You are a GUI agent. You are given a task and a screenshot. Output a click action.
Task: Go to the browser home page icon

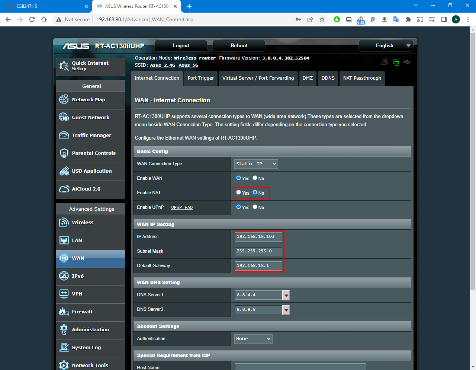click(44, 19)
